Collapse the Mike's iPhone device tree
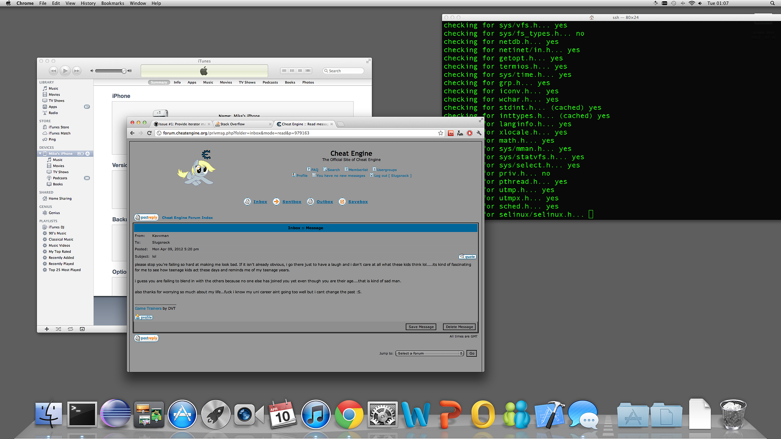The image size is (781, 439). coord(40,154)
